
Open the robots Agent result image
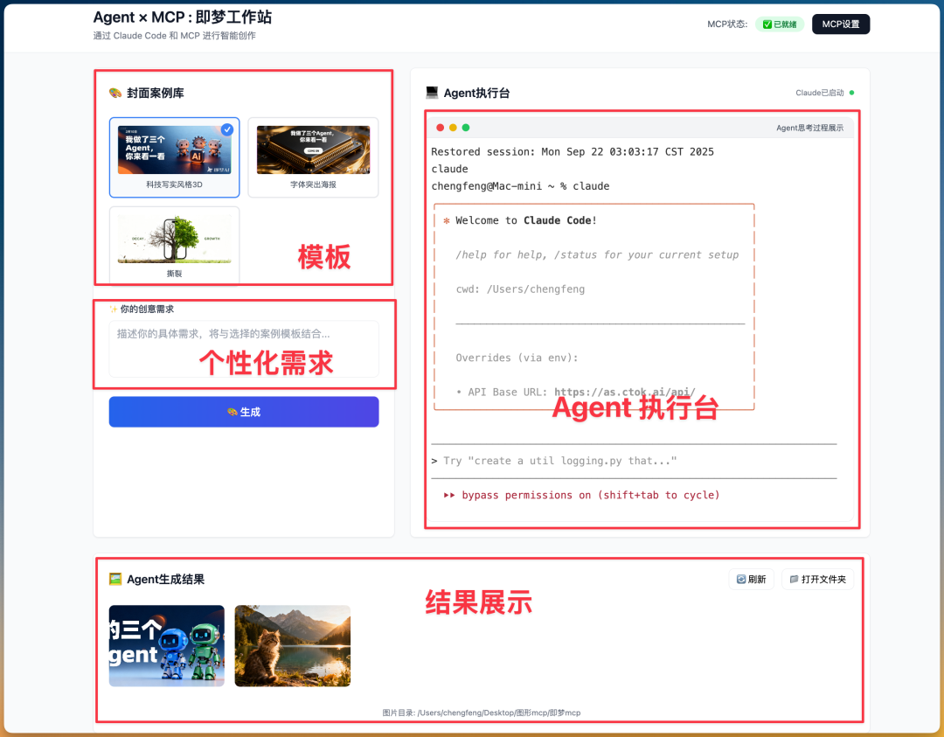[167, 645]
